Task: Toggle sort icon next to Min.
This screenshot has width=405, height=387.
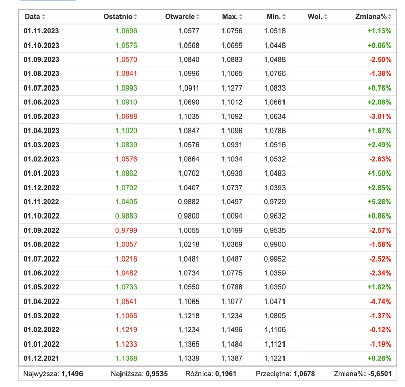Action: coord(284,17)
